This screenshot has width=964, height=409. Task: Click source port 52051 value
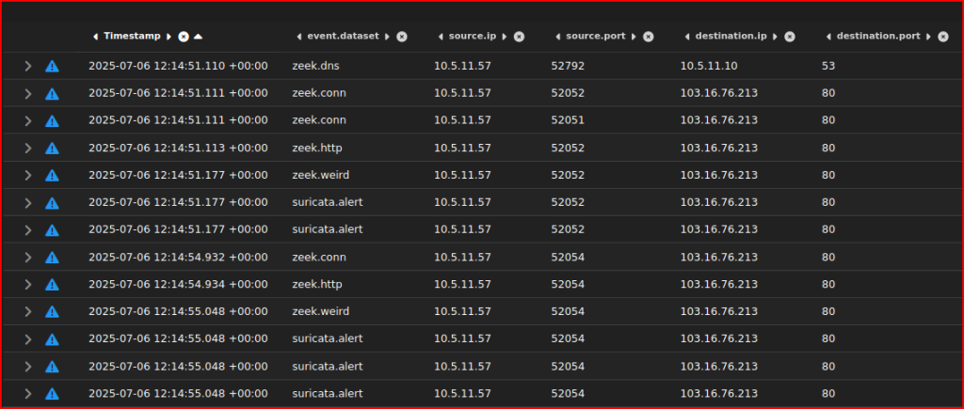[x=568, y=121]
